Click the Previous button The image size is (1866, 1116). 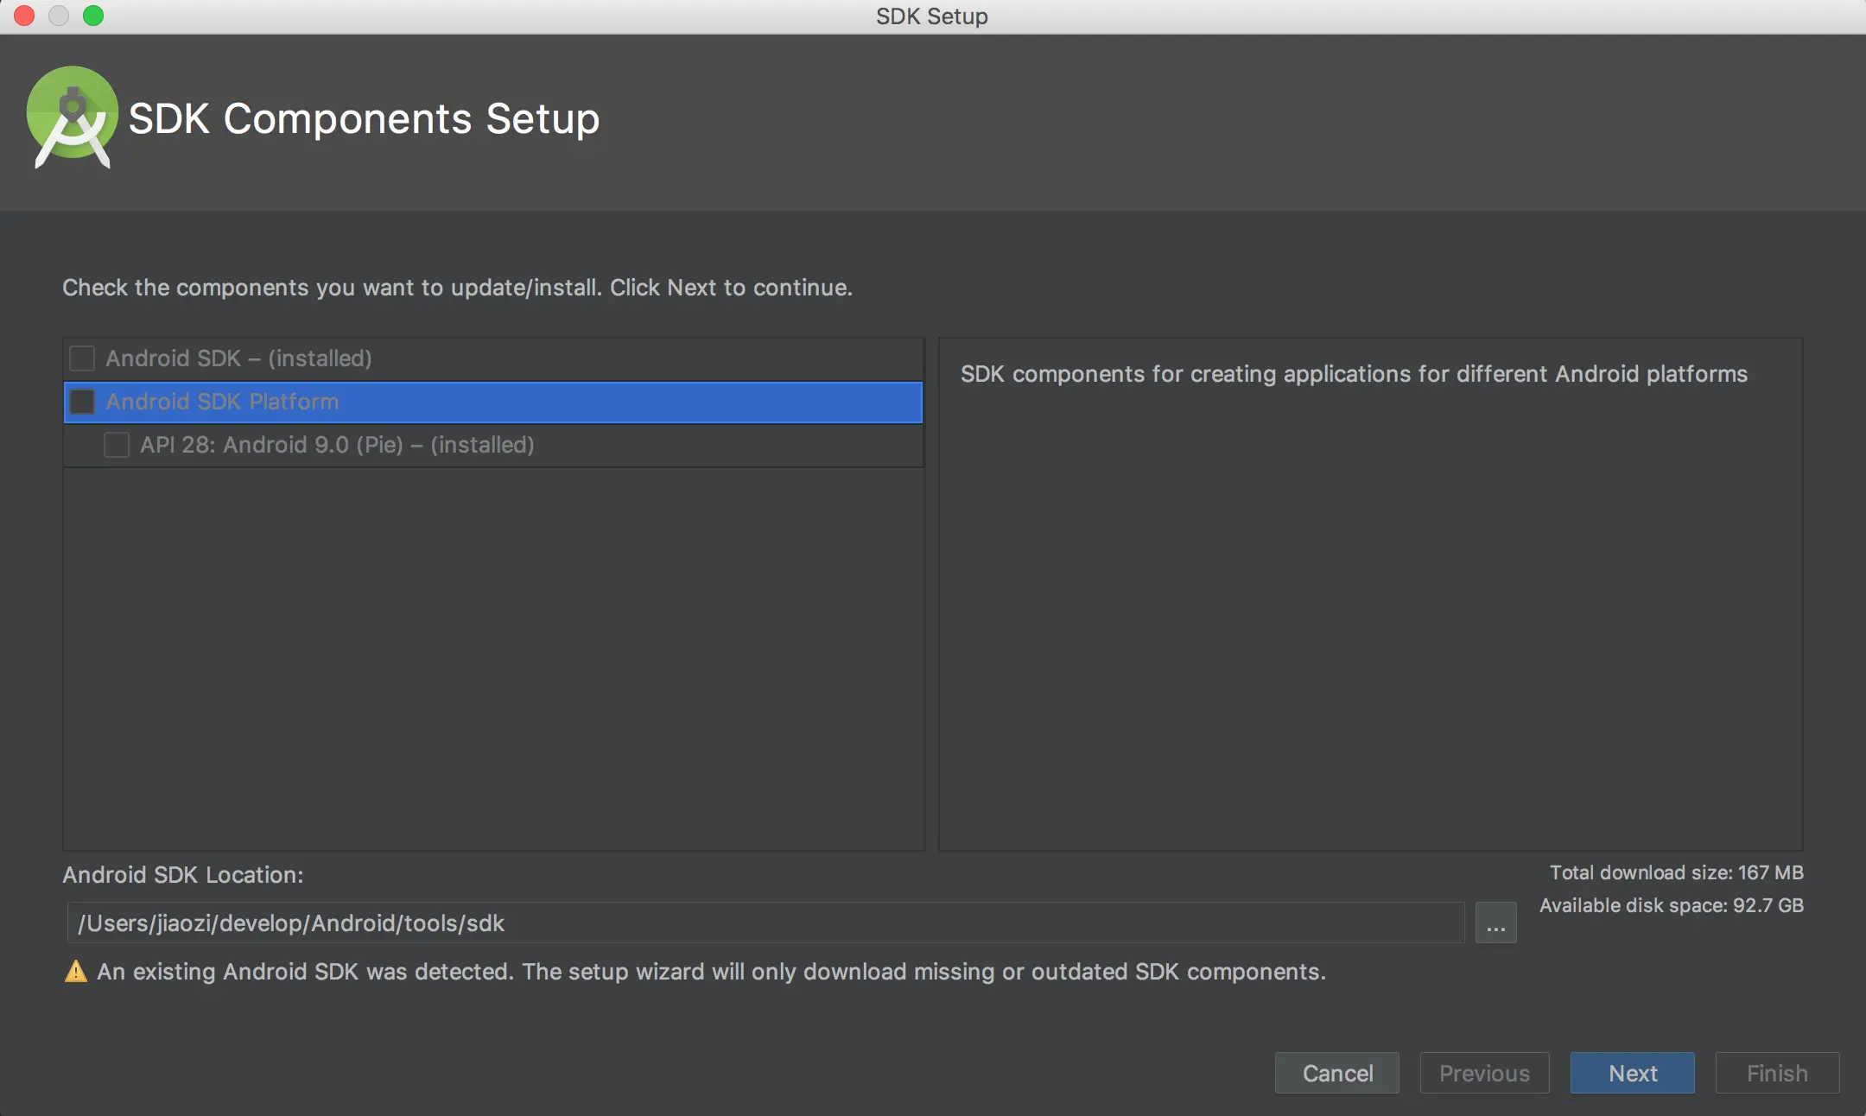pos(1484,1073)
